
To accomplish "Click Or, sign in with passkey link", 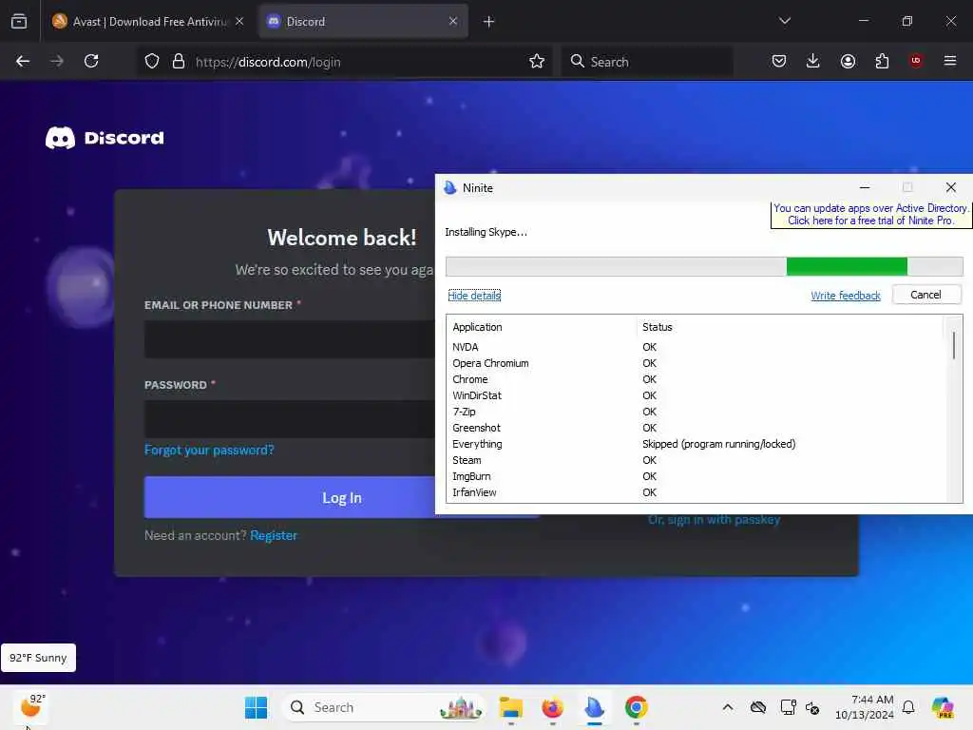I will (714, 520).
